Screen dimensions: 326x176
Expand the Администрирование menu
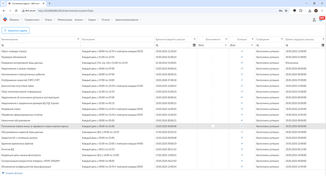click(128, 20)
